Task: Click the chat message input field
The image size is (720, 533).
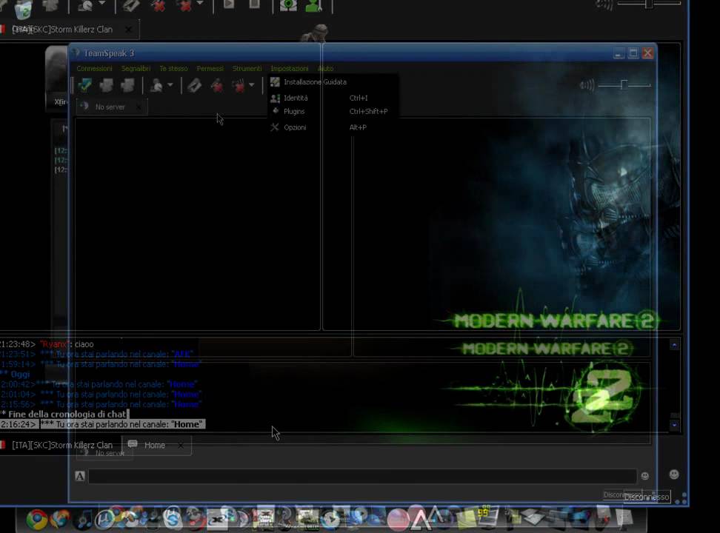Action: [362, 476]
